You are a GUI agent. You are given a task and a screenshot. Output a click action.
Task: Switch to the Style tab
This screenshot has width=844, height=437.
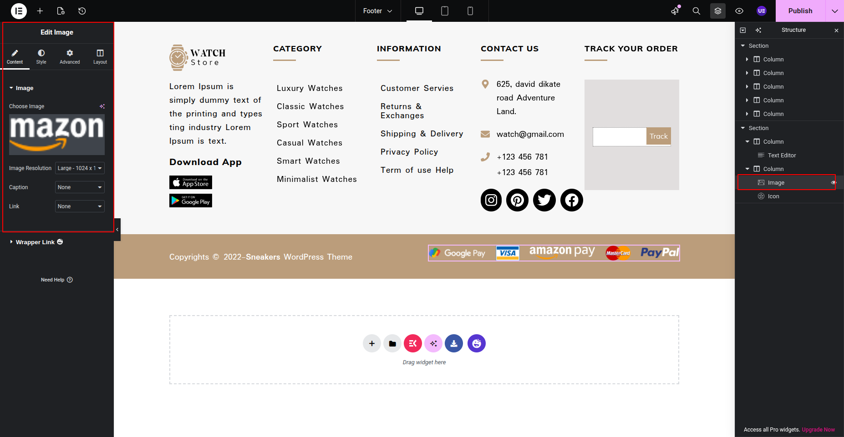tap(41, 57)
